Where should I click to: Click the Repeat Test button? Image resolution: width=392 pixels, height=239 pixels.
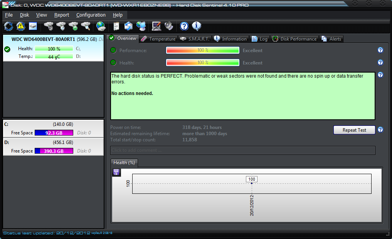coord(354,130)
